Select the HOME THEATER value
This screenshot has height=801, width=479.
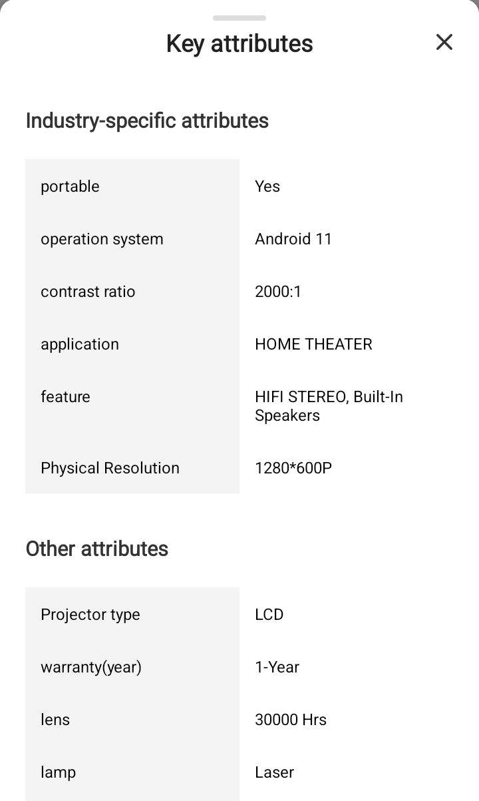[313, 344]
